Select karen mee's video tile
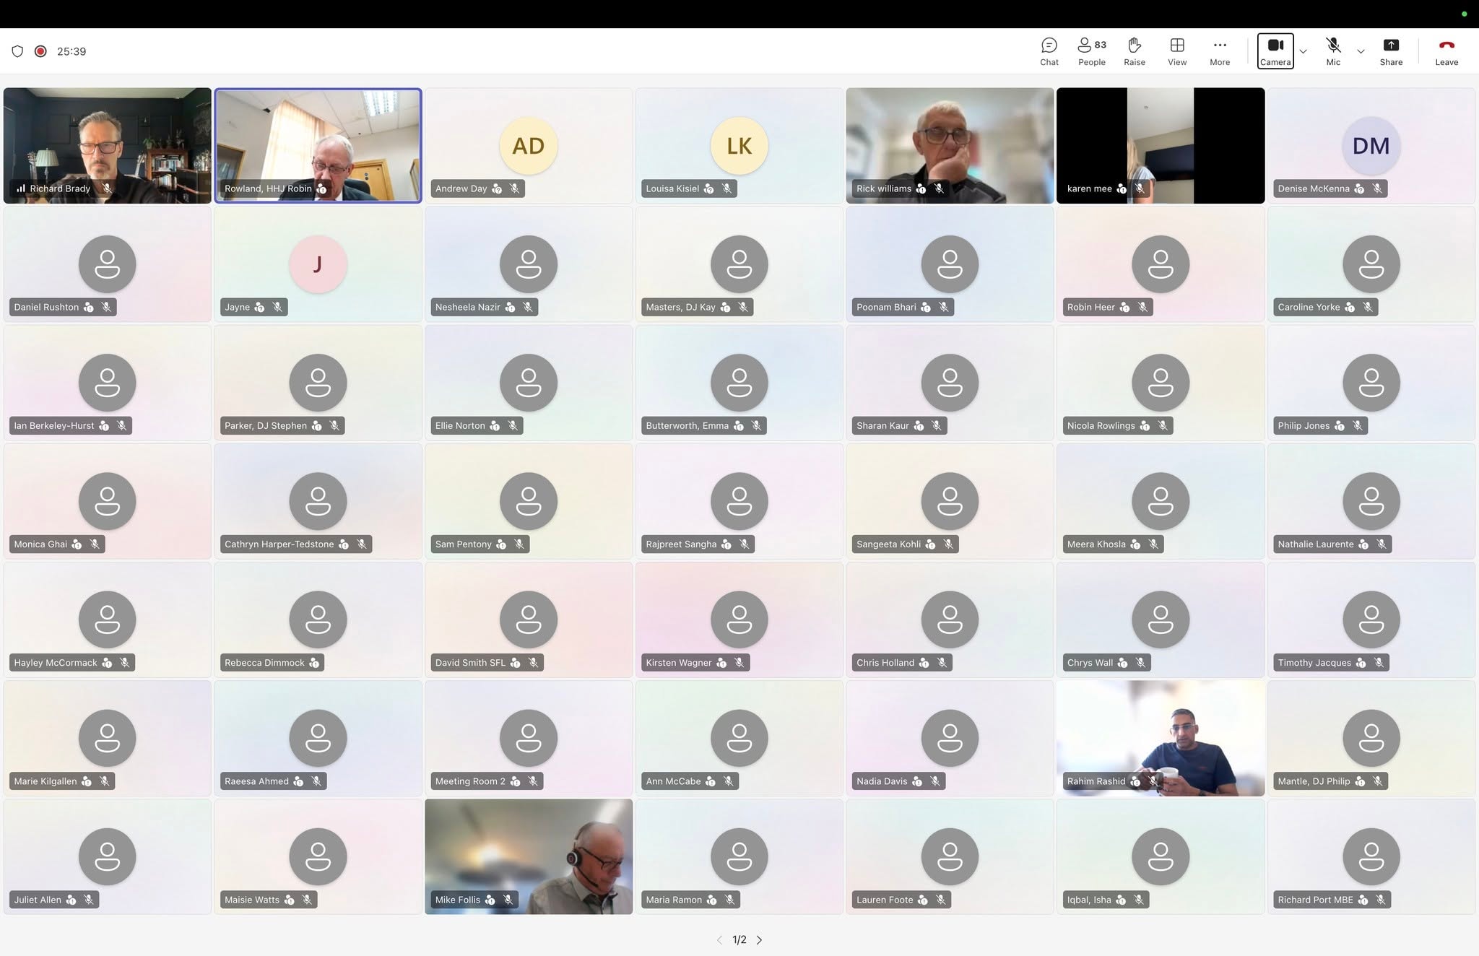This screenshot has height=956, width=1479. tap(1160, 145)
